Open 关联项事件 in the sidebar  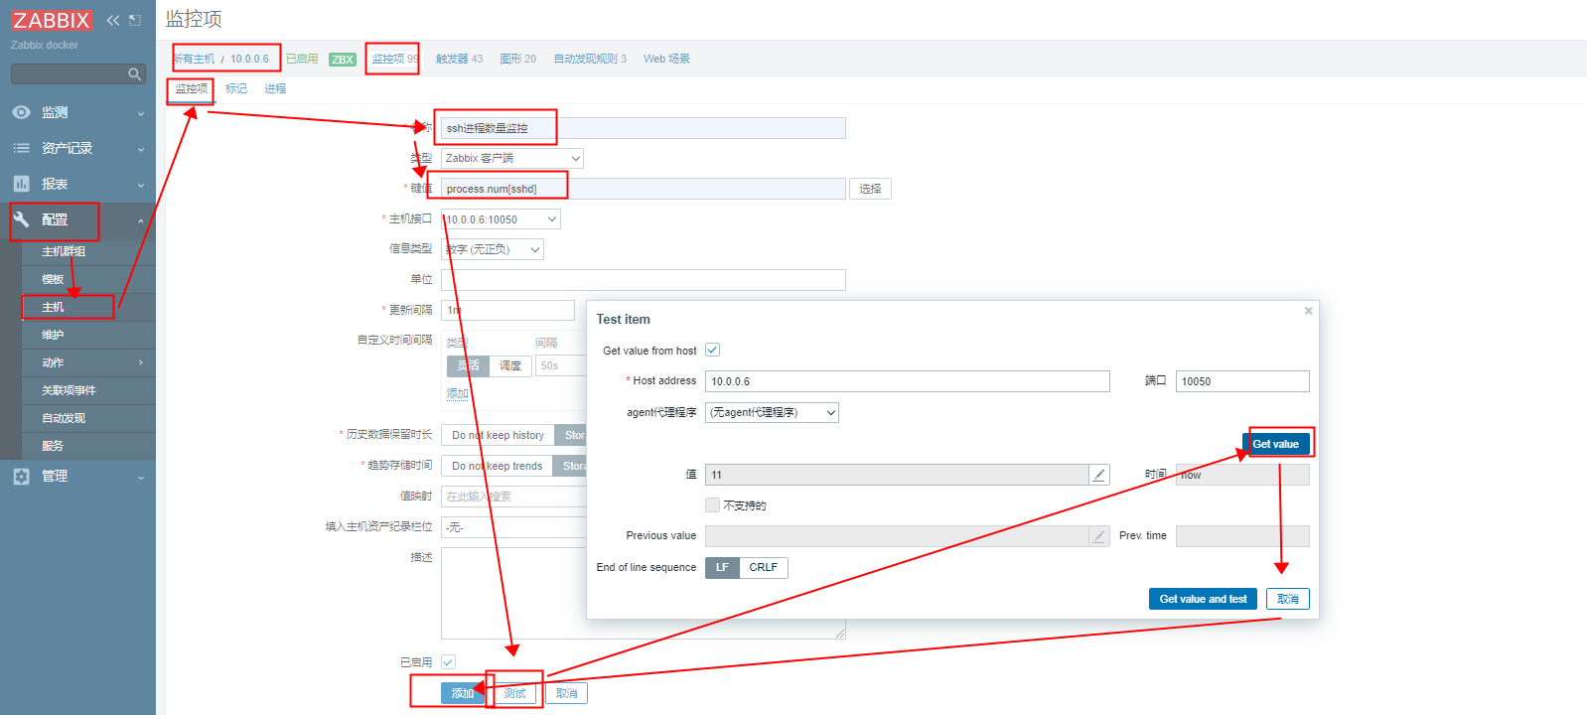click(88, 390)
